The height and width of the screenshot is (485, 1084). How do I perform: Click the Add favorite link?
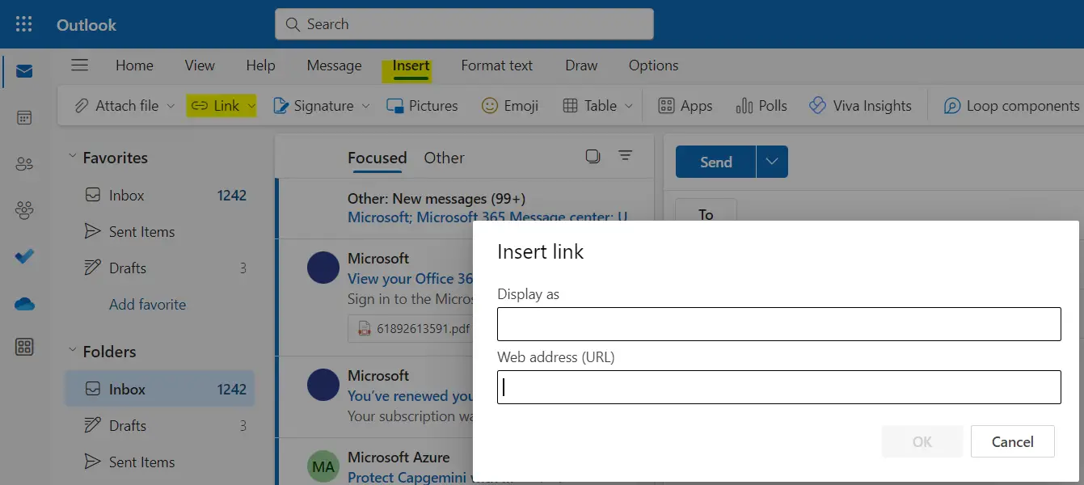pos(147,305)
